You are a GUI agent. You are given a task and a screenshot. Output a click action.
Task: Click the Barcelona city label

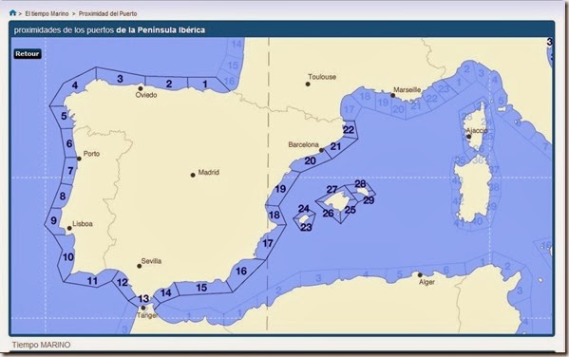[303, 144]
